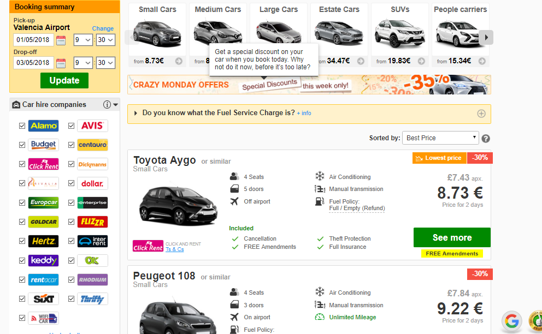This screenshot has width=542, height=334.
Task: Uncheck the Dickmanns checkbox
Action: pos(71,164)
